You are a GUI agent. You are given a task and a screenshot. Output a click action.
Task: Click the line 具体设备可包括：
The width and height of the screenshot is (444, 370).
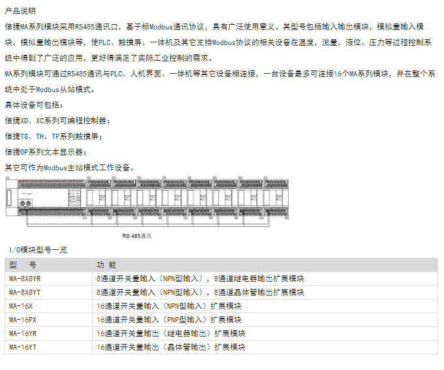pos(34,105)
